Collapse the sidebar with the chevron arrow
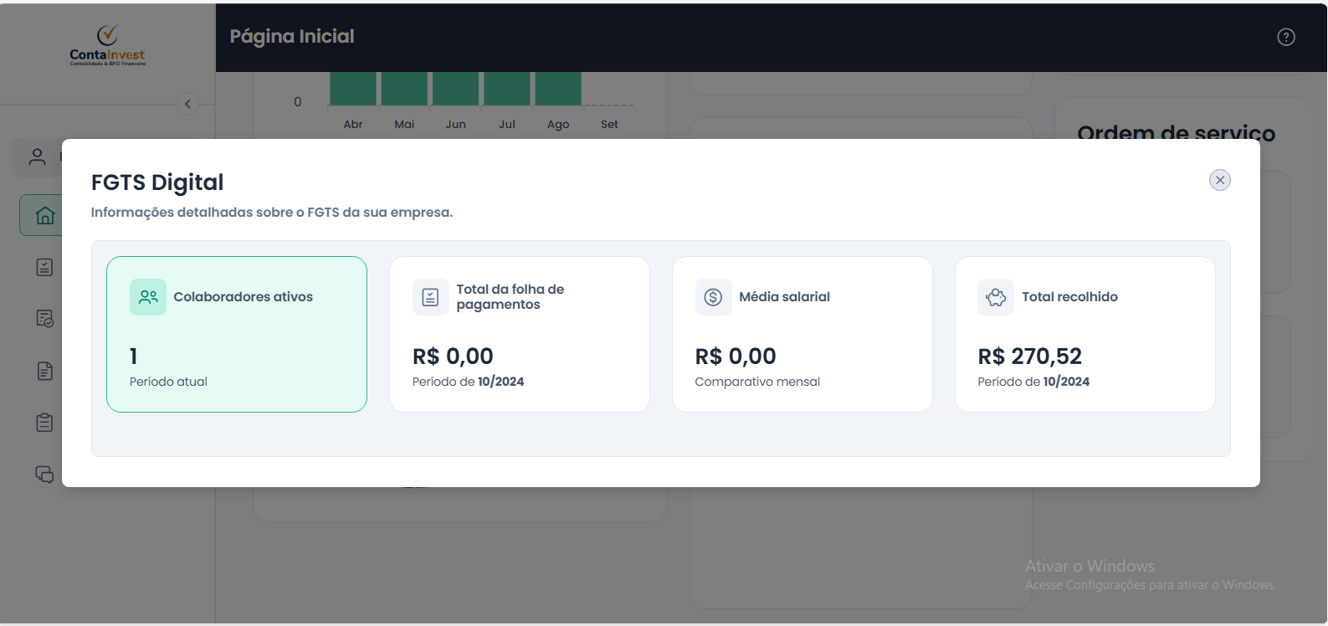The image size is (1328, 626). pos(187,104)
